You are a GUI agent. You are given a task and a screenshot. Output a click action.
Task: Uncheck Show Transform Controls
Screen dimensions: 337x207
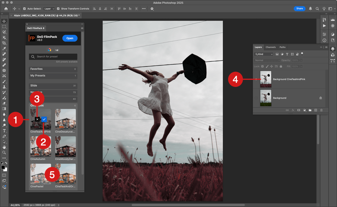click(58, 9)
